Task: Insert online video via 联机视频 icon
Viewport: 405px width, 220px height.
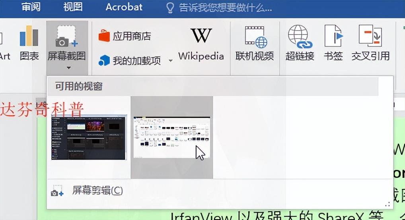Action: pos(256,37)
